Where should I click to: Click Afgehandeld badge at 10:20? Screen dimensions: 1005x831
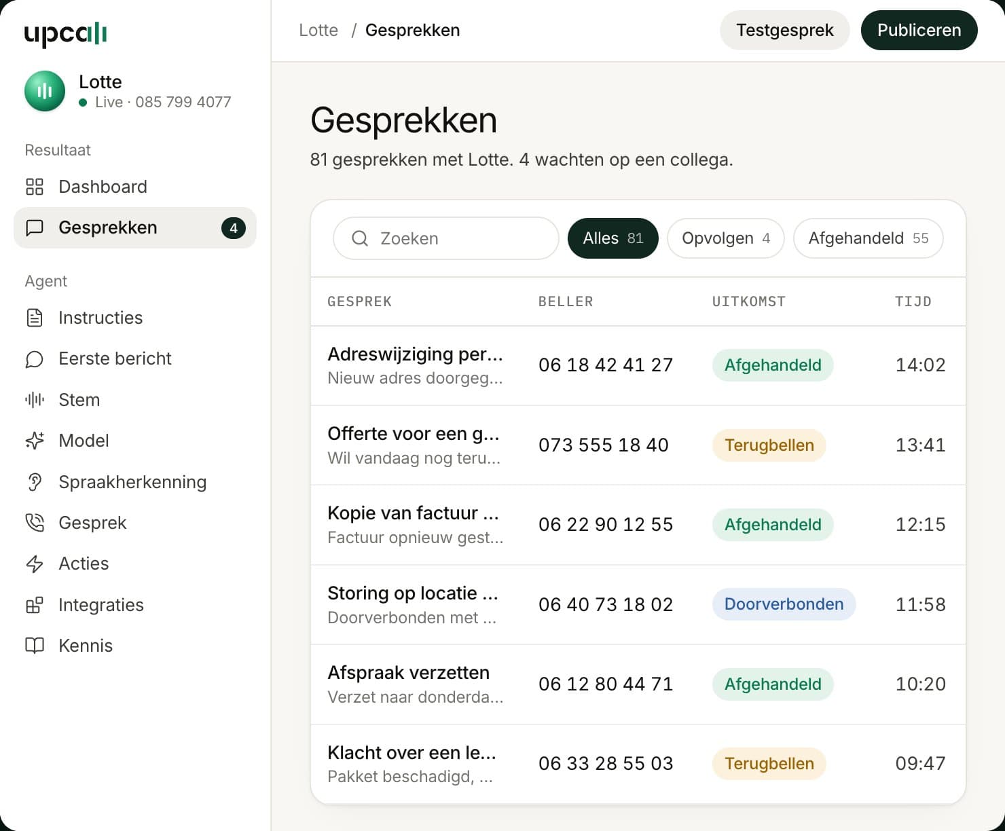(773, 684)
